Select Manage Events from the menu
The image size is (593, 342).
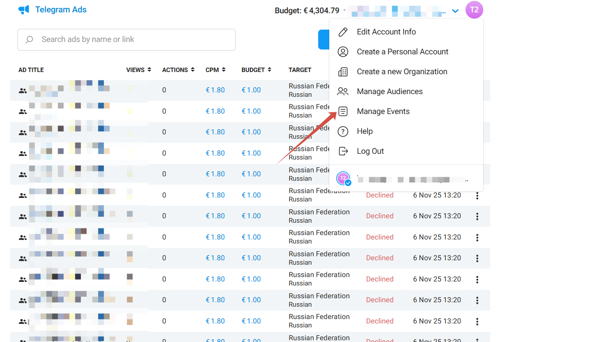pos(383,111)
